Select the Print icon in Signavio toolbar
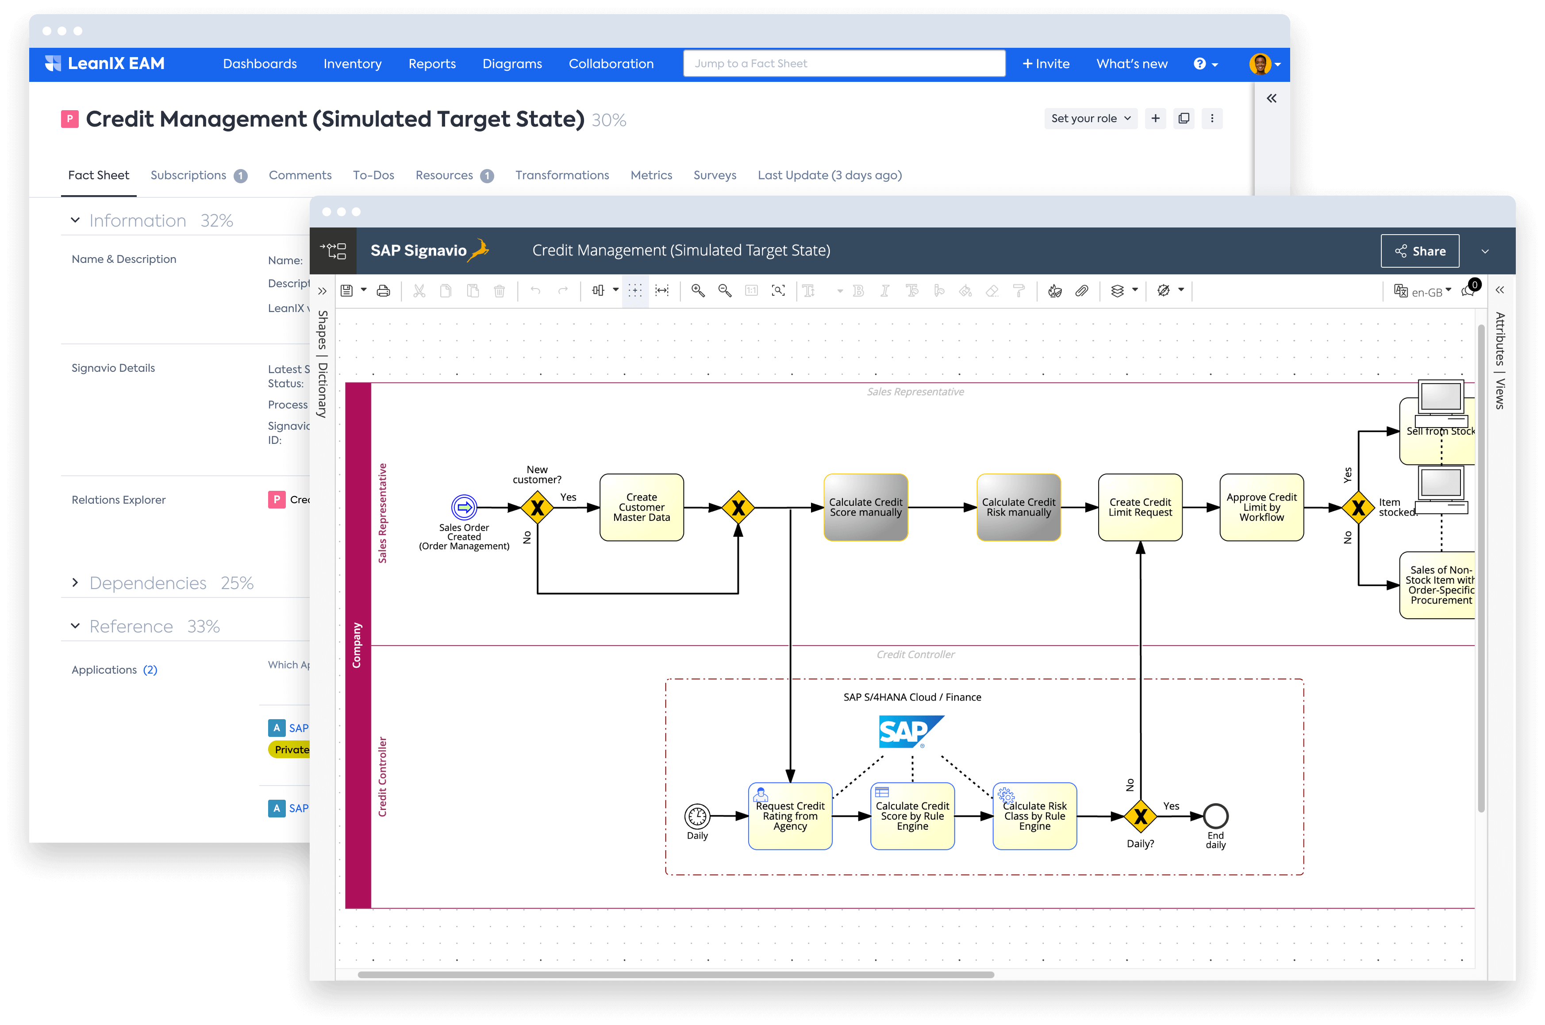 [x=383, y=291]
